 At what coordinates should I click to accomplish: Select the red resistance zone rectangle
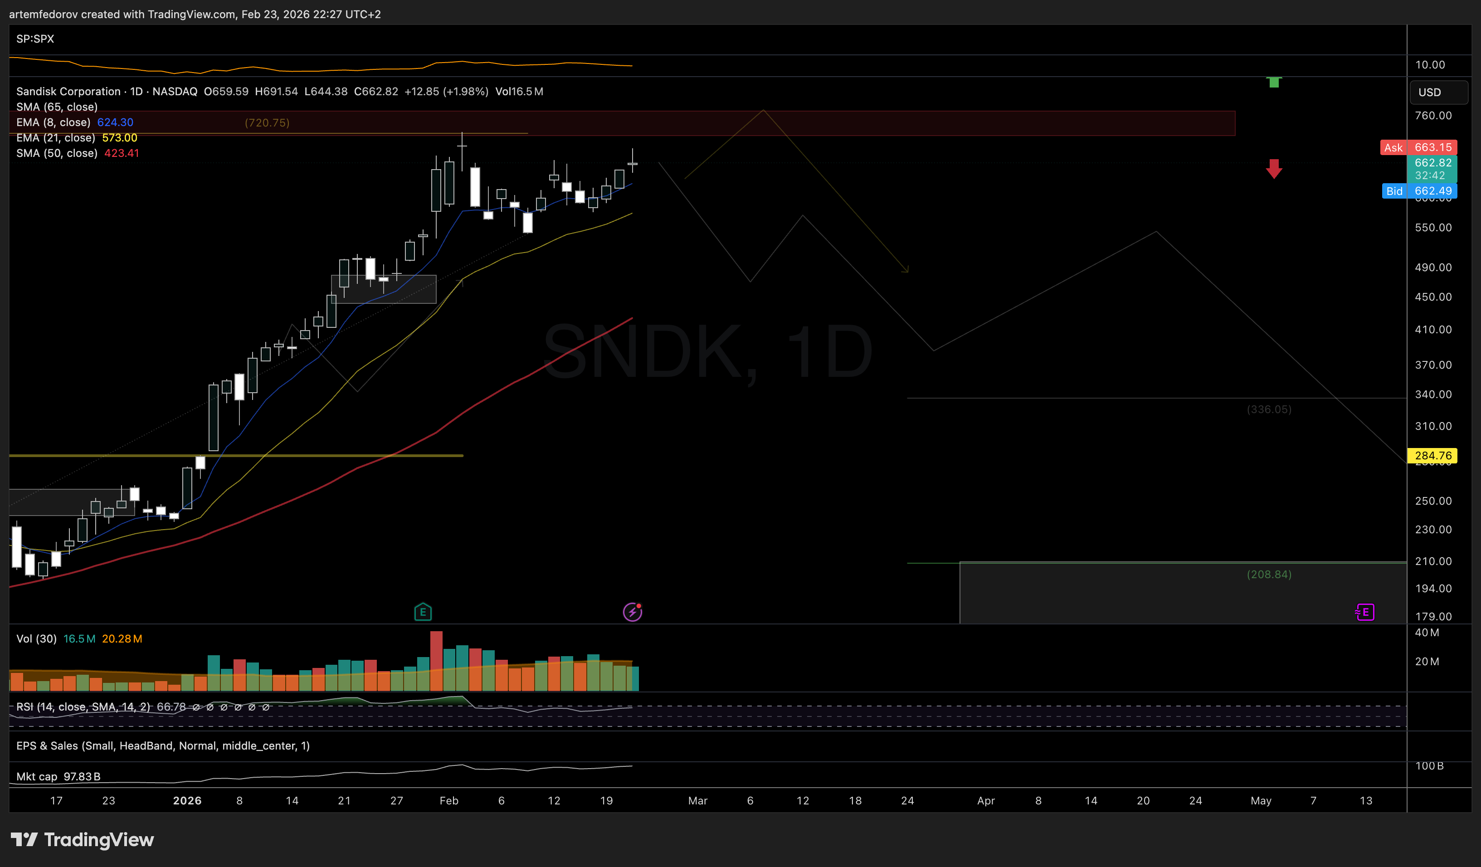[x=622, y=123]
